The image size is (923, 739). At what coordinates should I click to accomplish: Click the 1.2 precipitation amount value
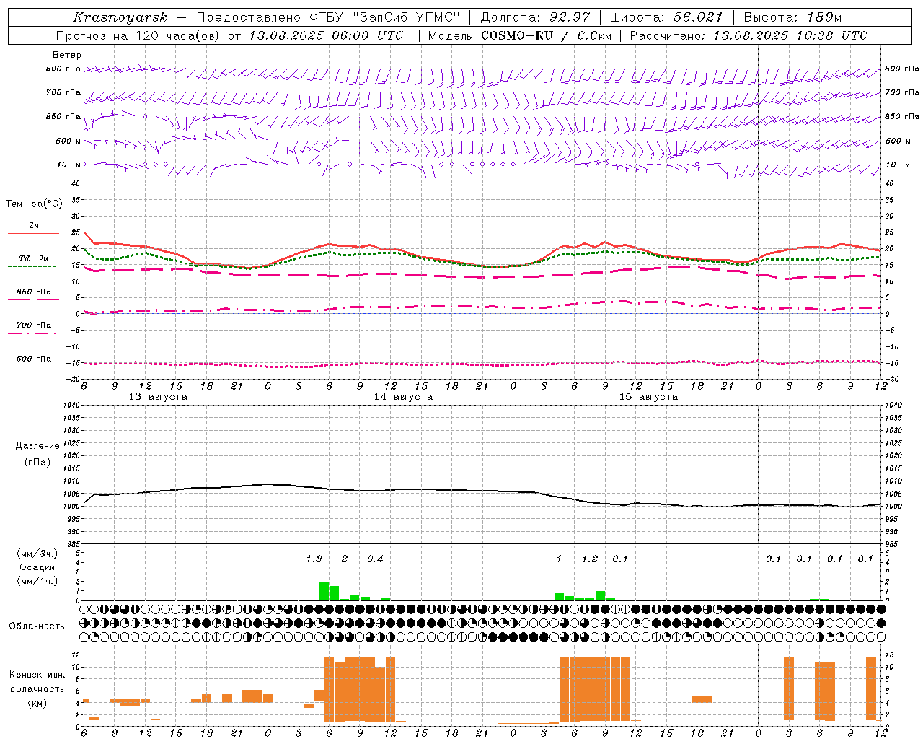[590, 559]
